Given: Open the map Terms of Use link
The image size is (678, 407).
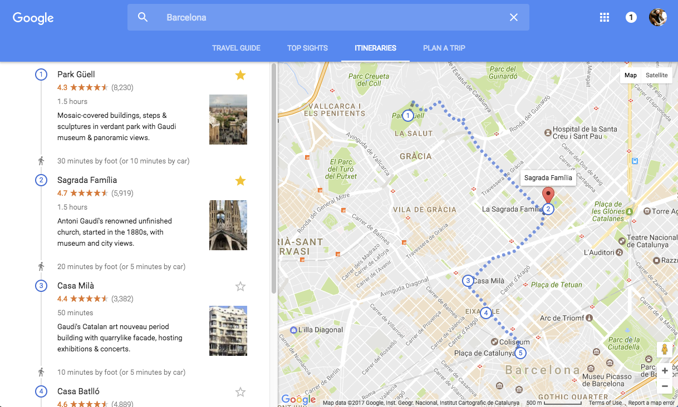Looking at the screenshot, I should point(605,403).
